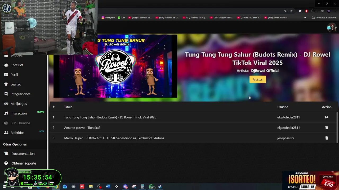Open the red AnyDesk icon on taskbar
Image resolution: width=339 pixels, height=190 pixels.
point(82,187)
